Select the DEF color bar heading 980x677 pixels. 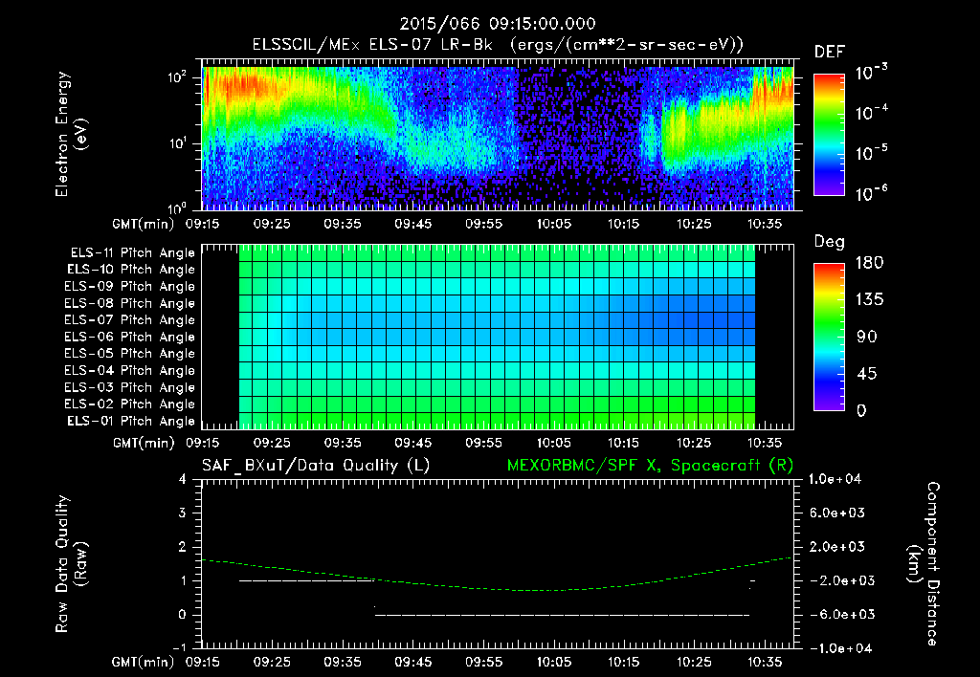(830, 52)
